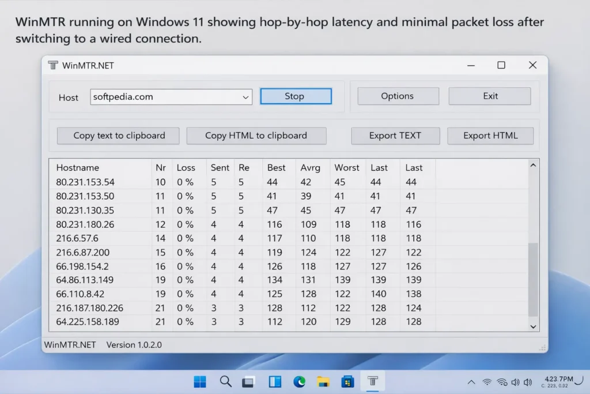The width and height of the screenshot is (590, 394).
Task: Click the results list scrollbar thumb
Action: 533,280
